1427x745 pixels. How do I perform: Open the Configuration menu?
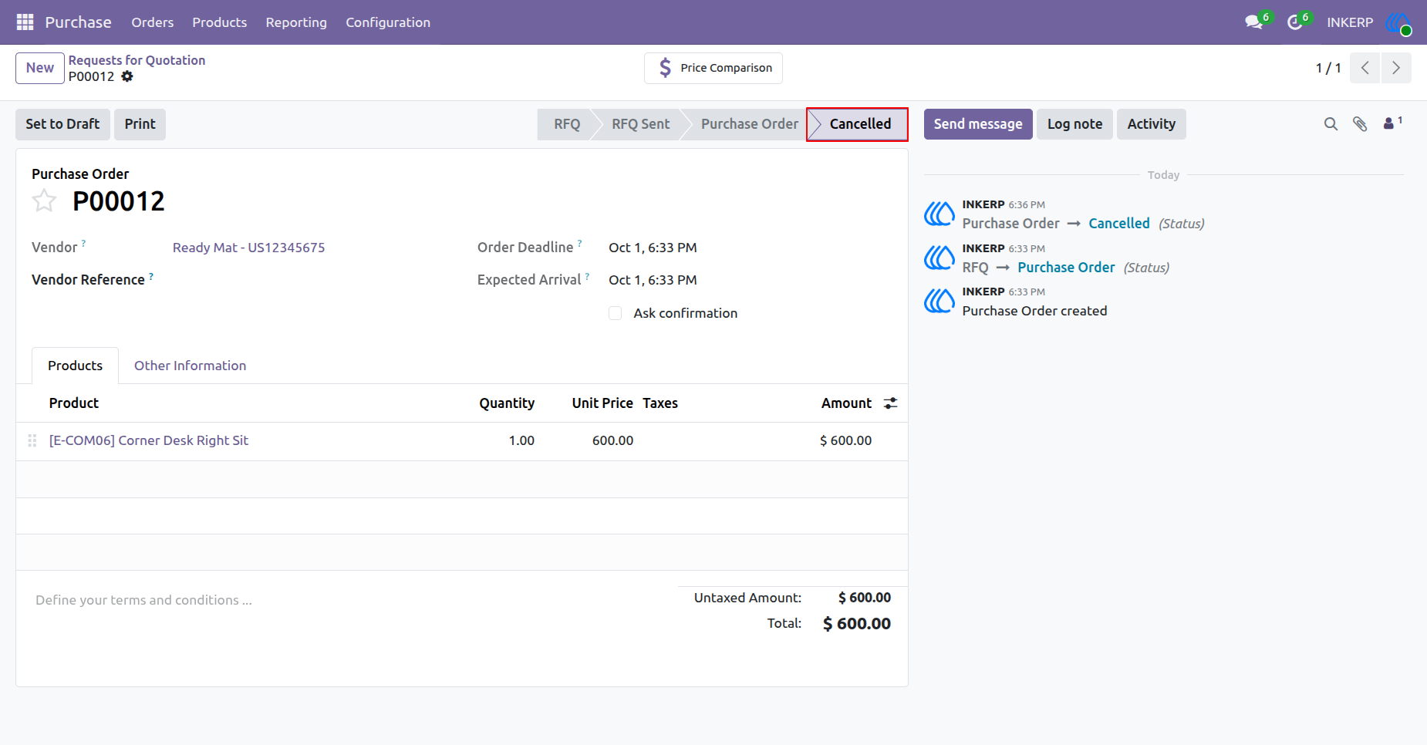[x=388, y=22]
